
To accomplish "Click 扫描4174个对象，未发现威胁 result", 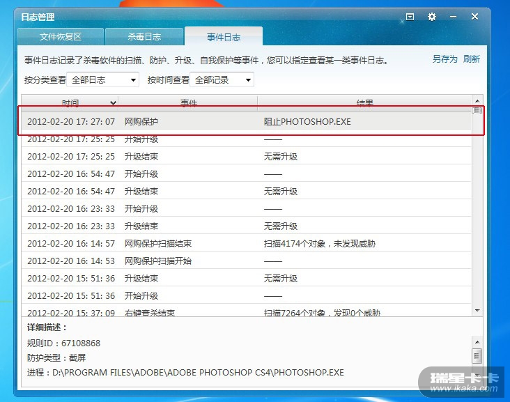I will [x=319, y=244].
